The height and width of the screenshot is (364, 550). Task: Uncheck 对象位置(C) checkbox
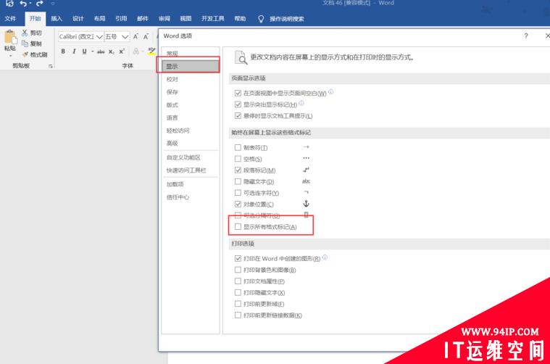(x=238, y=204)
